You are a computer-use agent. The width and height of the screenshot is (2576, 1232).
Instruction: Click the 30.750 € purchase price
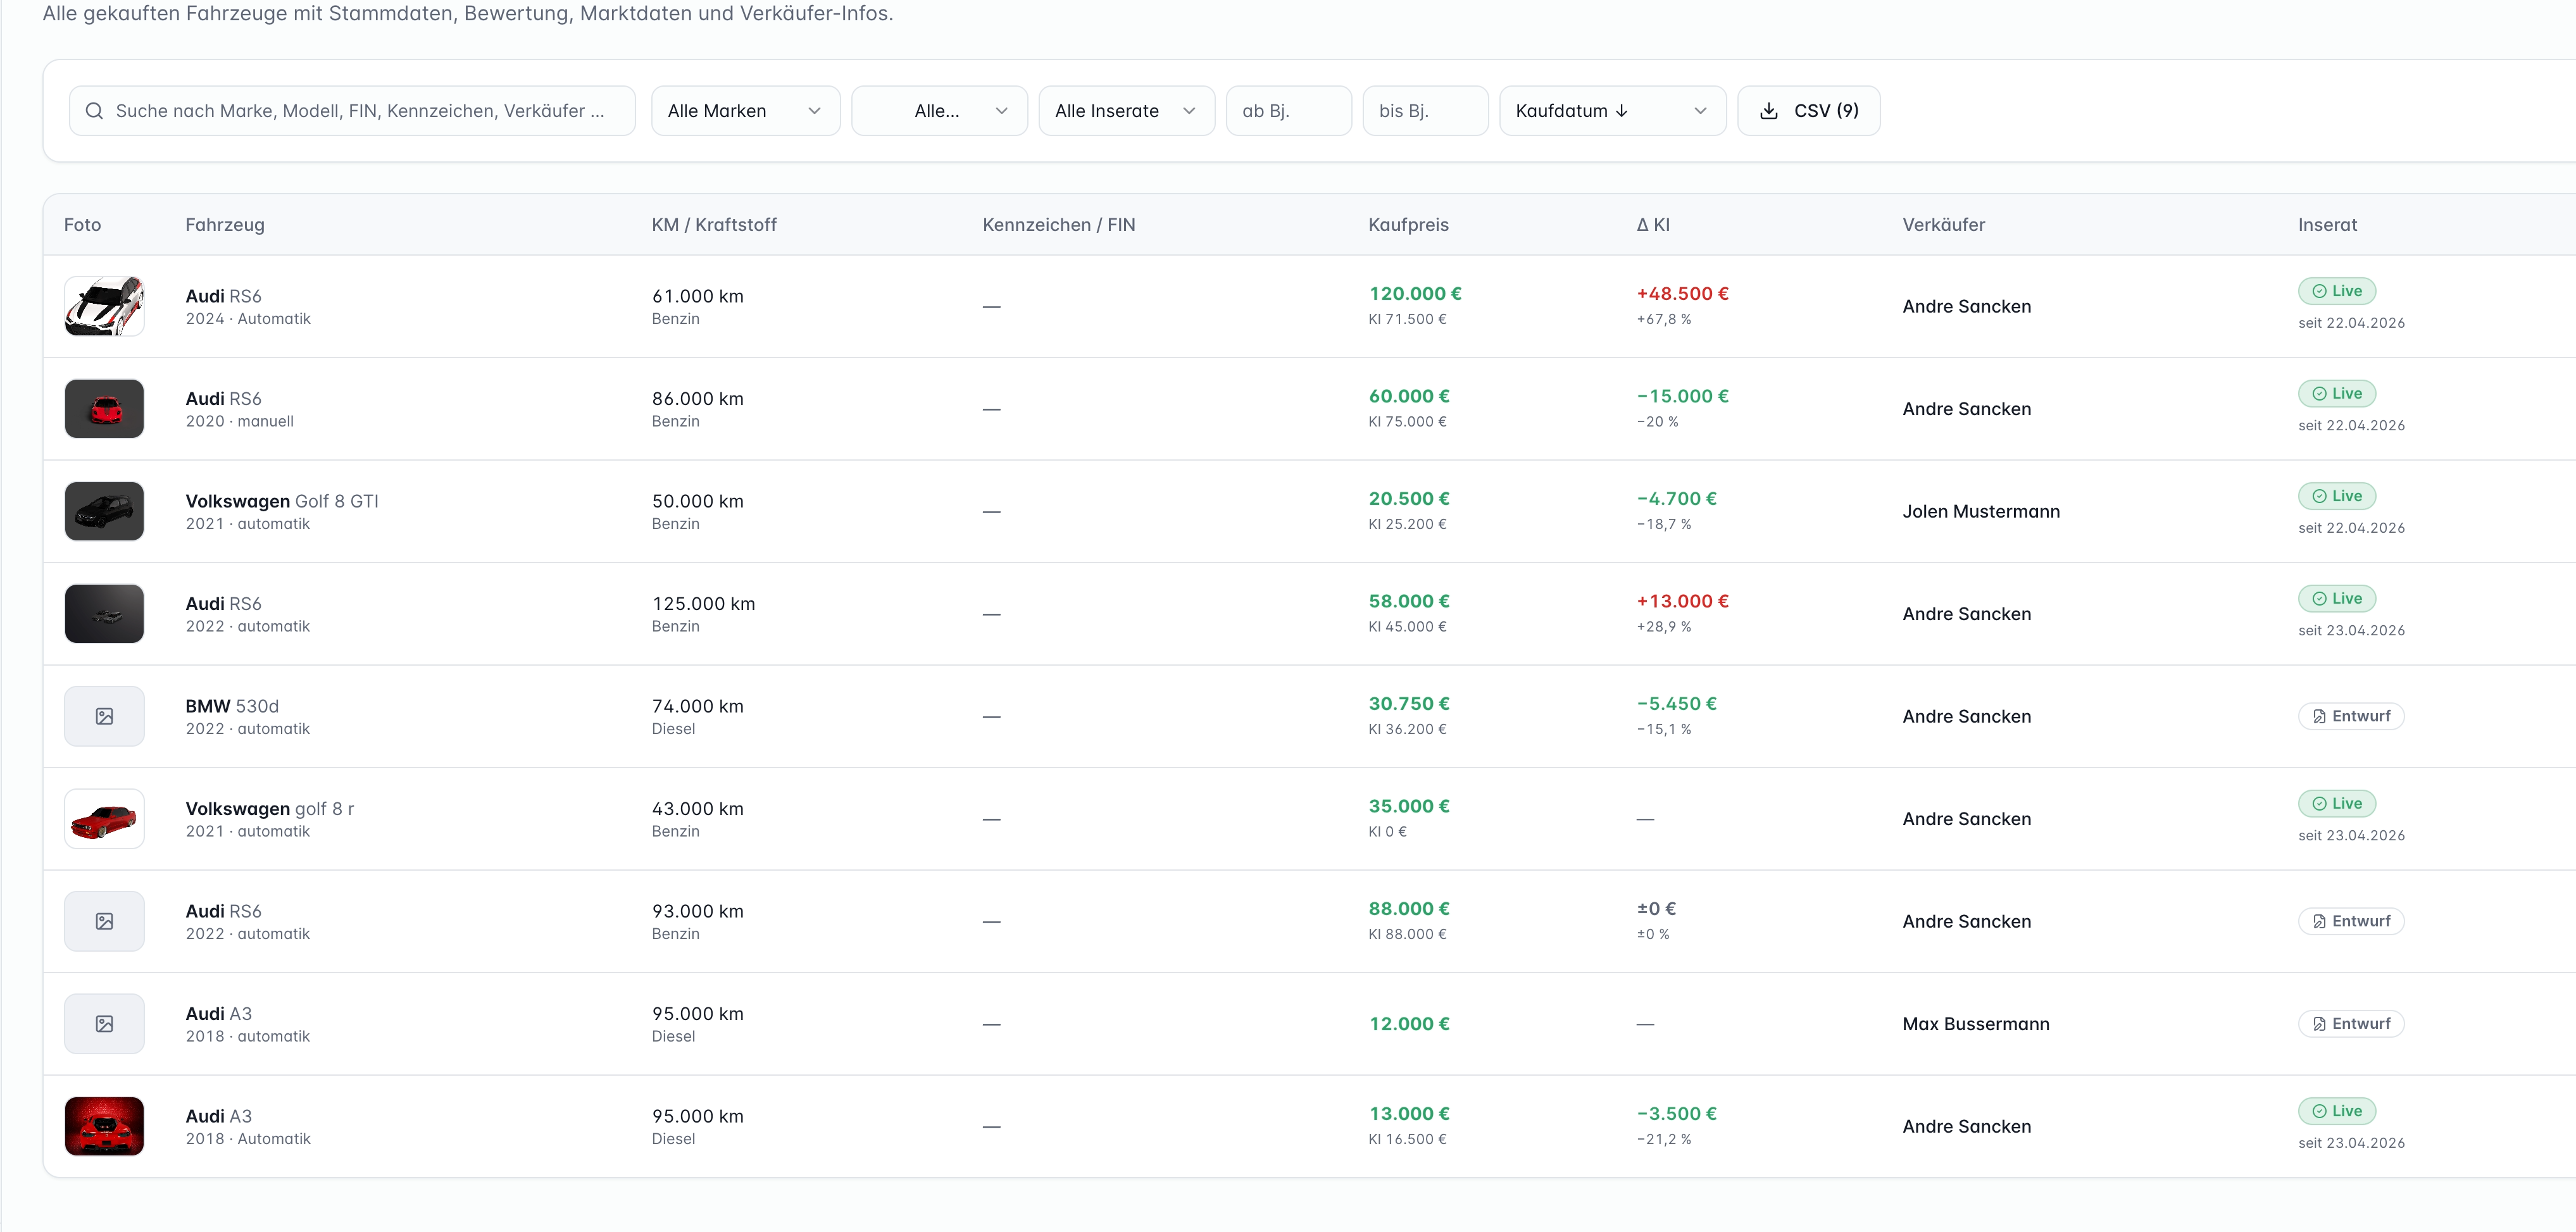click(1409, 704)
